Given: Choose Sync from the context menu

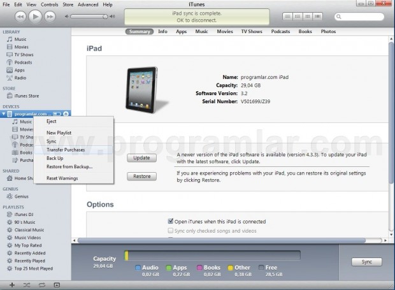Looking at the screenshot, I should tap(73, 141).
